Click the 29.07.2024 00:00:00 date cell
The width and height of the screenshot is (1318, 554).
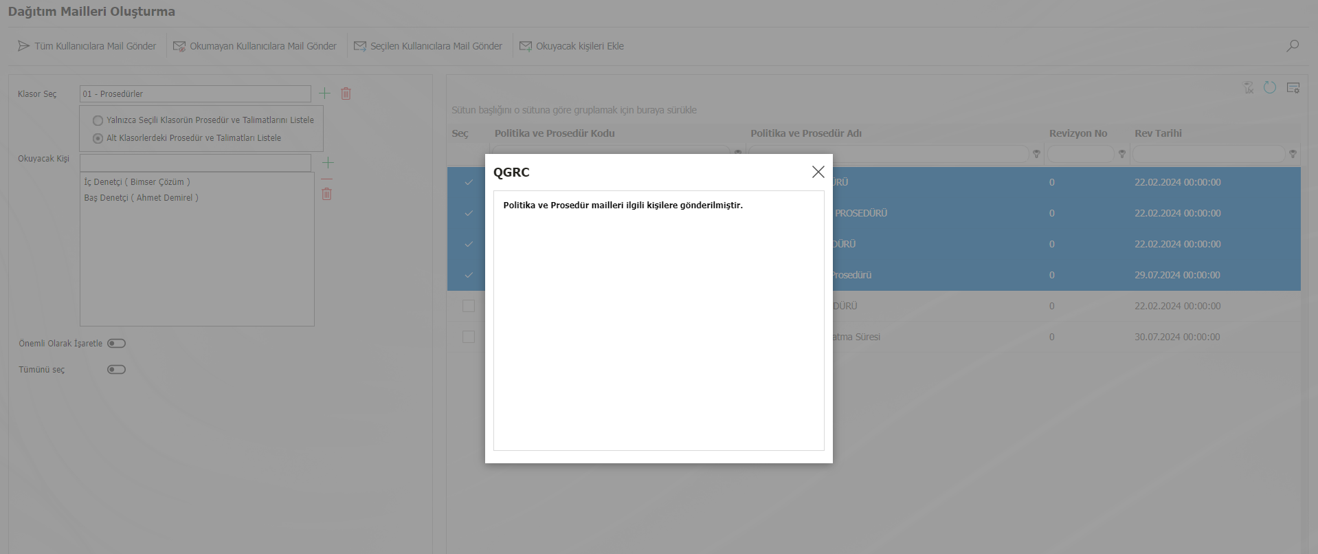[1177, 275]
